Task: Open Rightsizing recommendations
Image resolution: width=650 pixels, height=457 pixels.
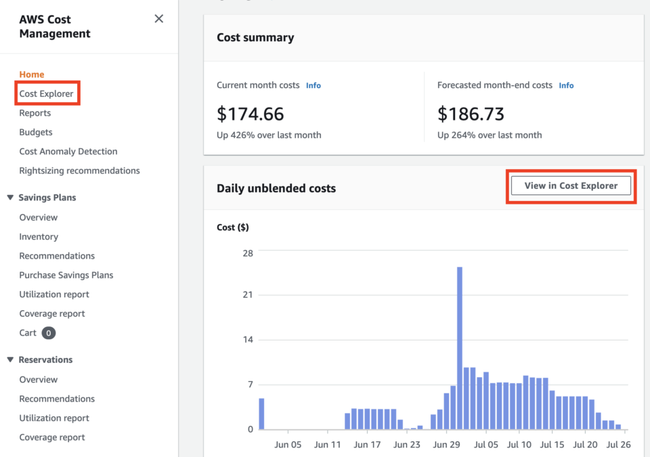Action: coord(79,170)
